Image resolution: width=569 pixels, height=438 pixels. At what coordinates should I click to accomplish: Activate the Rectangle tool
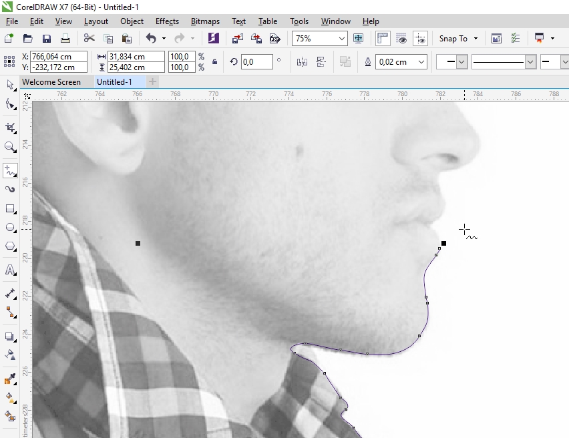[x=10, y=209]
